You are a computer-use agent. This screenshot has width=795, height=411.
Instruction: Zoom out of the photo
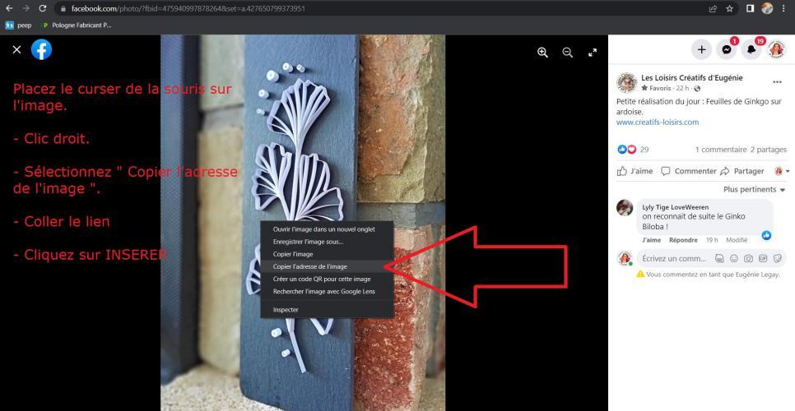point(567,53)
